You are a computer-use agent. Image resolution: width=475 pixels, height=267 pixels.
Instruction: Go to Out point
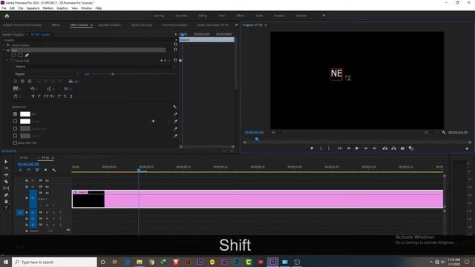pyautogui.click(x=374, y=148)
